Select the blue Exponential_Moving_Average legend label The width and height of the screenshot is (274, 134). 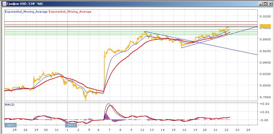tap(26, 11)
